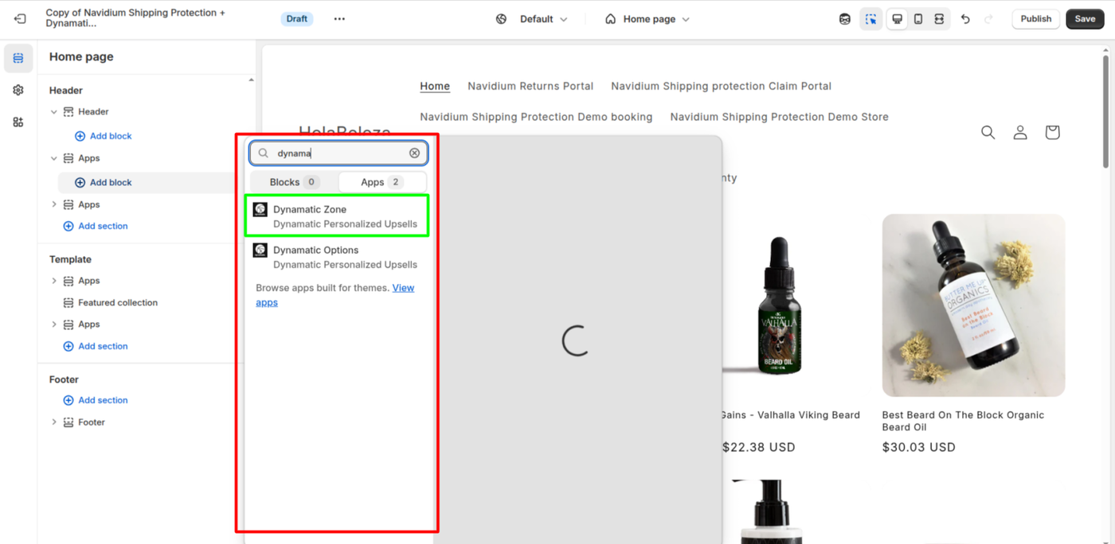Click Add section in Header group
Screen dimensions: 1115x544
click(x=96, y=226)
